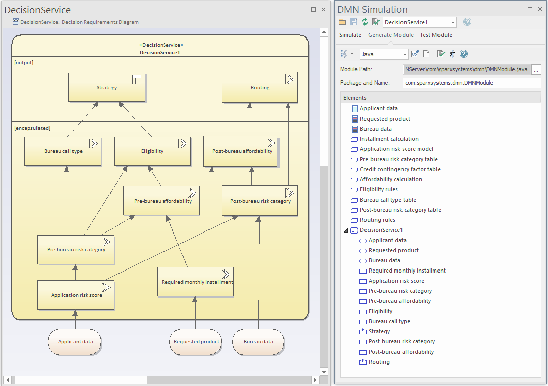Image resolution: width=548 pixels, height=386 pixels.
Task: Open a saved simulation file
Action: [x=342, y=22]
